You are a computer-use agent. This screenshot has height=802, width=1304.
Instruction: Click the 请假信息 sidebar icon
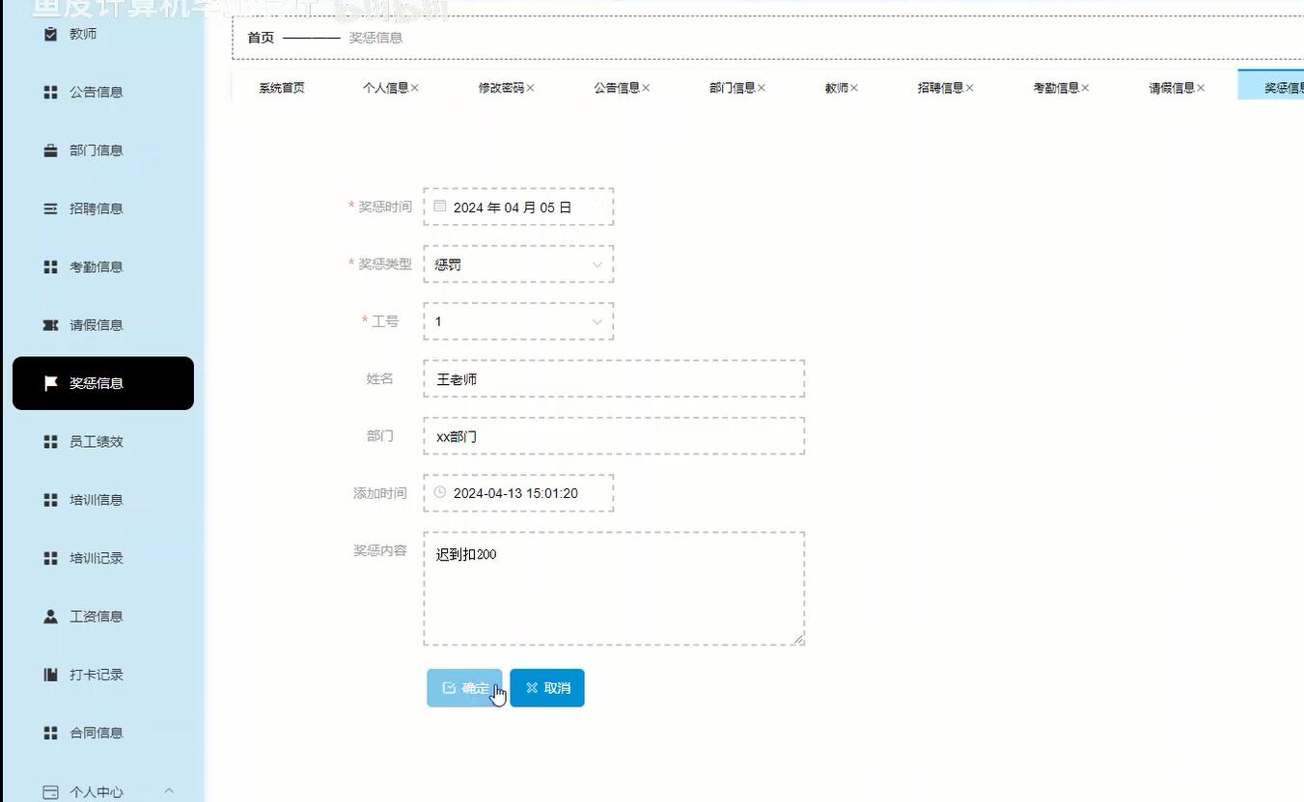pos(49,324)
